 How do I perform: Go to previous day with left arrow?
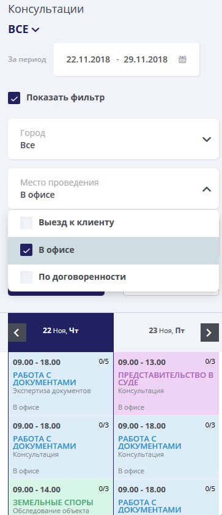click(17, 333)
